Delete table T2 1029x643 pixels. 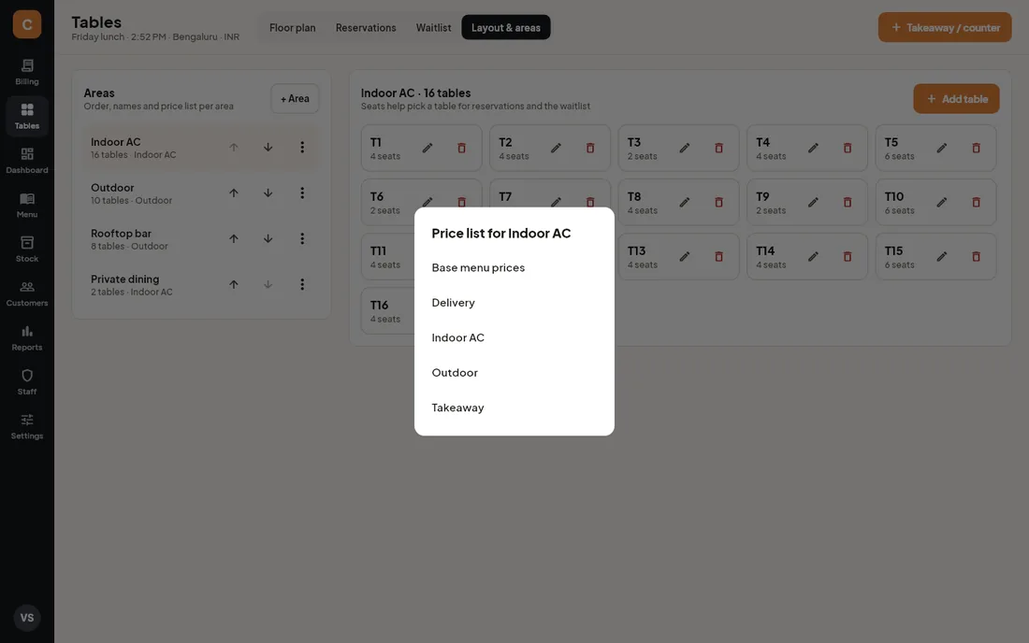[x=590, y=148]
